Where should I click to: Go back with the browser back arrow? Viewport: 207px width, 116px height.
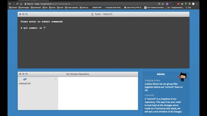10,4
